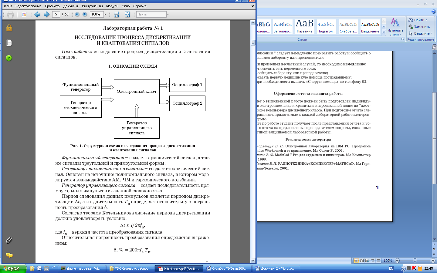Open the Инструменты menu

pyautogui.click(x=92, y=6)
